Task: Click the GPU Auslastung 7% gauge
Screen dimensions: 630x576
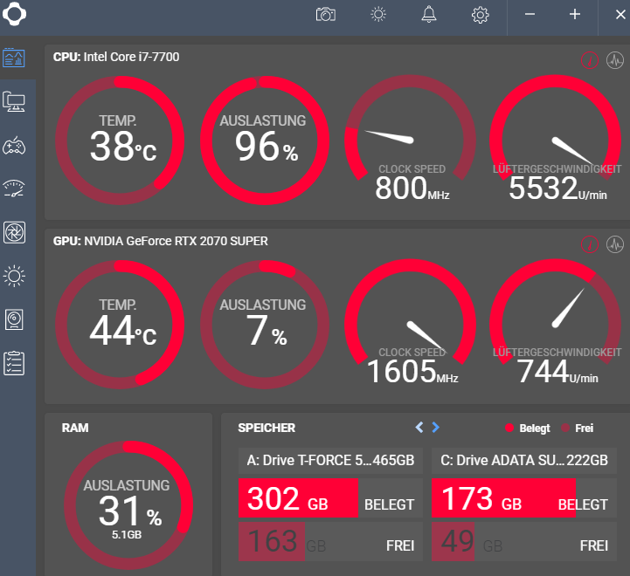Action: (x=265, y=325)
